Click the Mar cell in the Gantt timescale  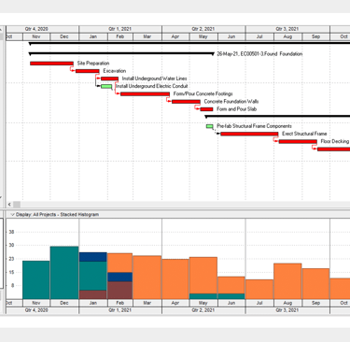coord(147,36)
